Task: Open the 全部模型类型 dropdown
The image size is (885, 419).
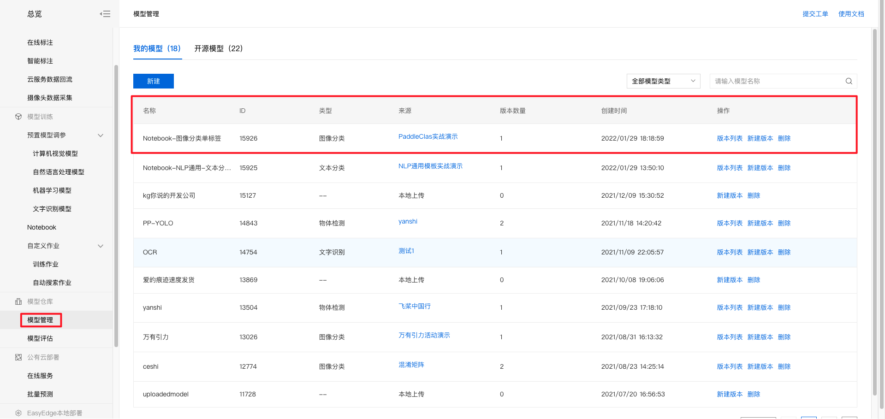Action: point(663,81)
